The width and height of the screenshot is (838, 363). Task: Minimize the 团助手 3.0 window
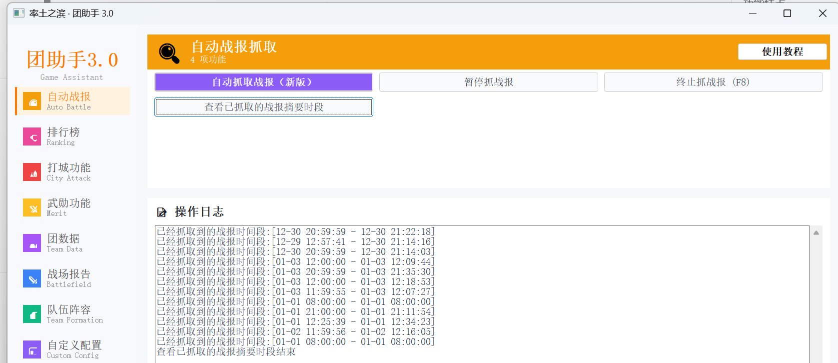point(753,13)
